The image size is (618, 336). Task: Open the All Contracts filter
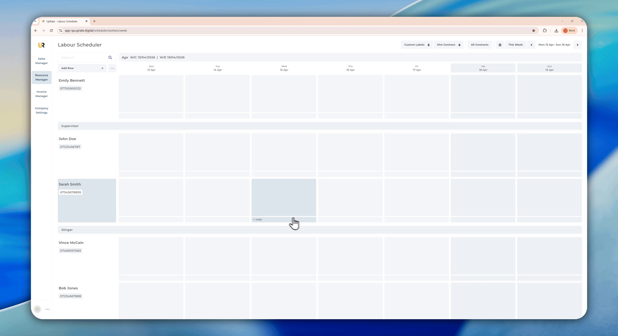[x=480, y=45]
